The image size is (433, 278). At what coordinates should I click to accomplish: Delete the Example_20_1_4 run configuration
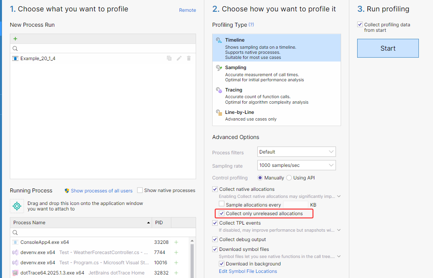189,59
